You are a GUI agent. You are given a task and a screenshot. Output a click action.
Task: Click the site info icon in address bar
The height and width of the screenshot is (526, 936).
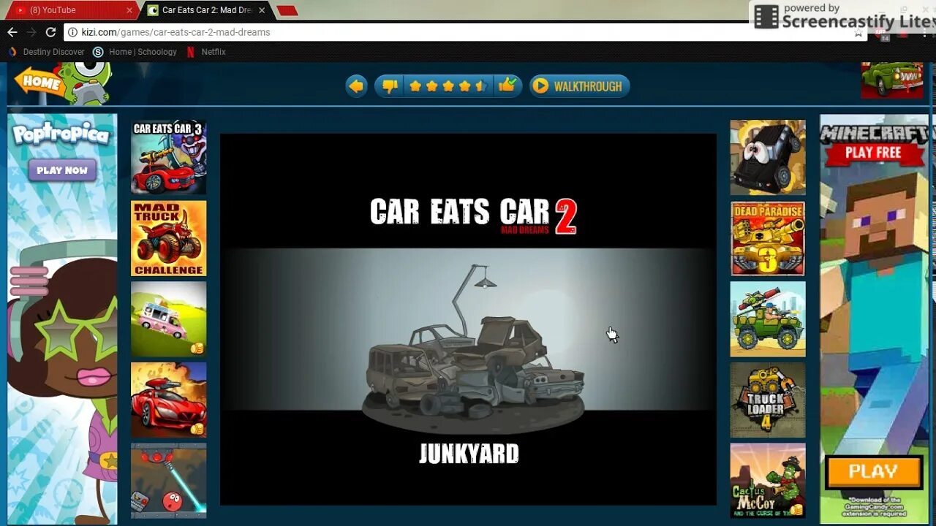(72, 32)
